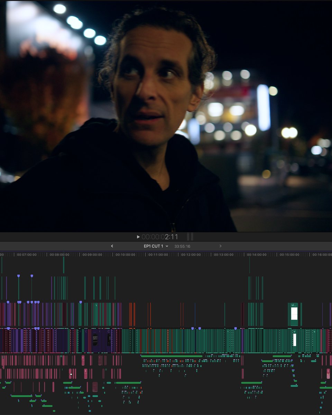
Task: Click the 33:55:16 project duration text
Action: (x=182, y=246)
